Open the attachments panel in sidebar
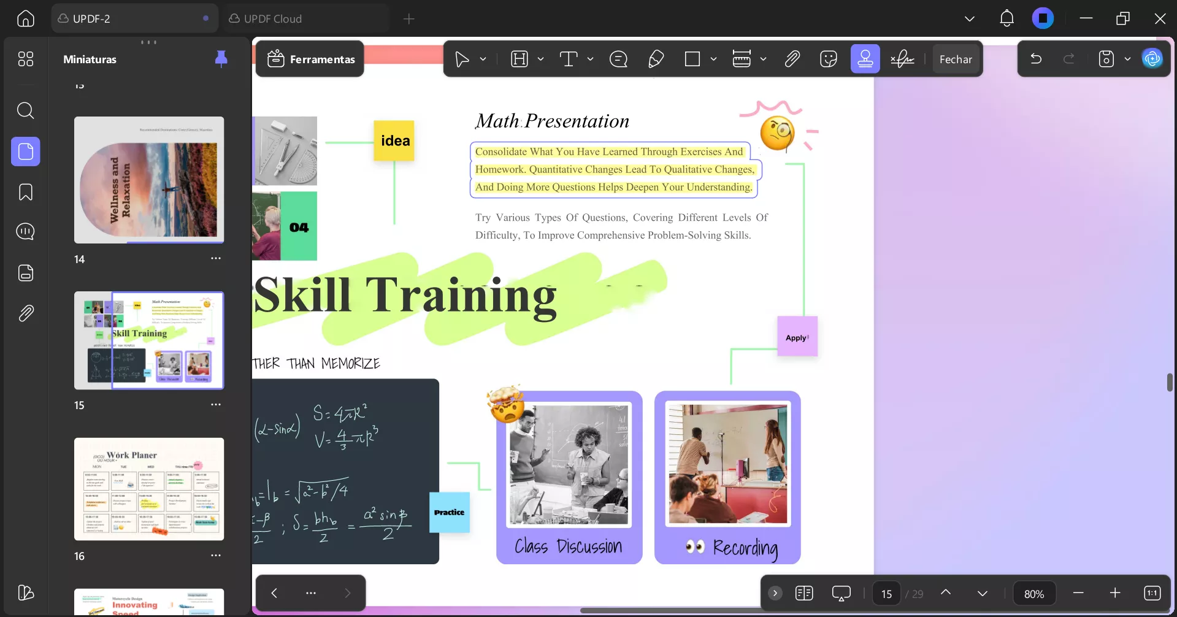The width and height of the screenshot is (1177, 617). pos(26,313)
